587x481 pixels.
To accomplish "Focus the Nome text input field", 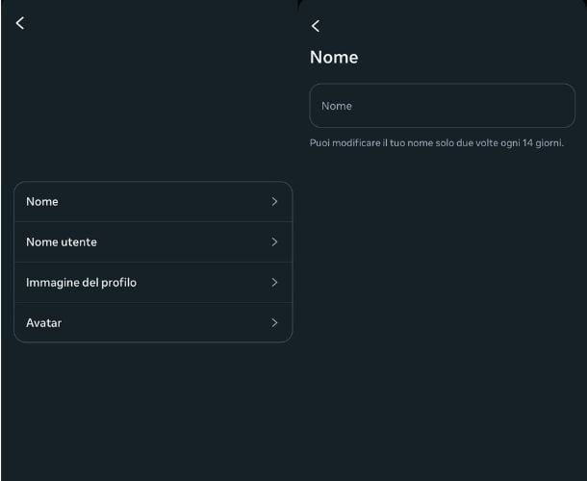I will [442, 106].
